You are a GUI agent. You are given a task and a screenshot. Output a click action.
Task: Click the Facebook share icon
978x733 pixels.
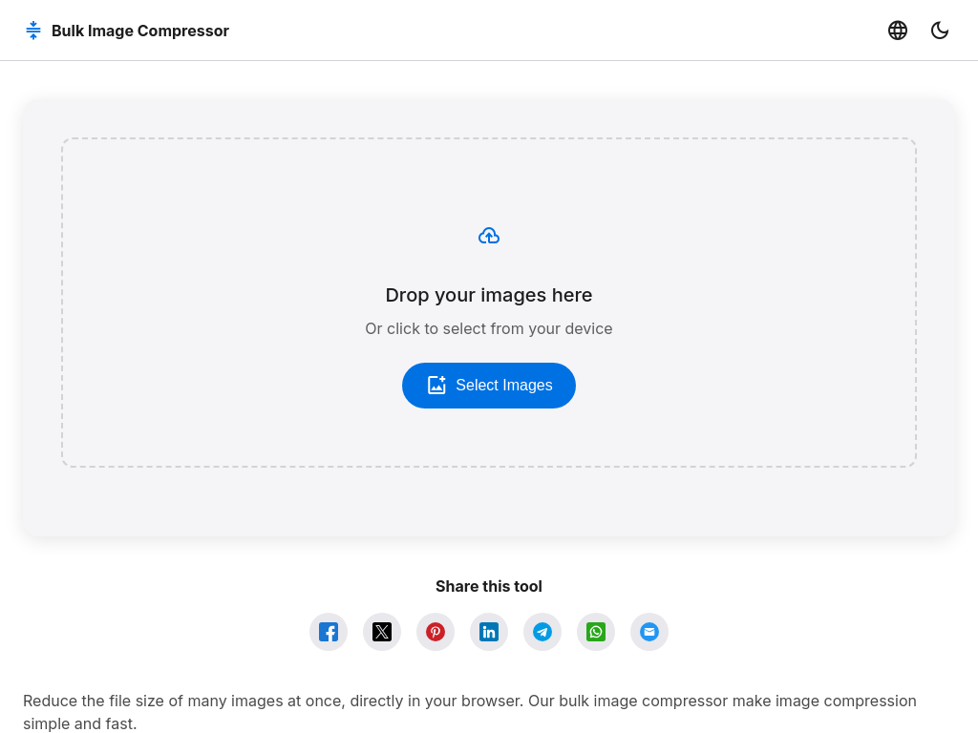329,632
